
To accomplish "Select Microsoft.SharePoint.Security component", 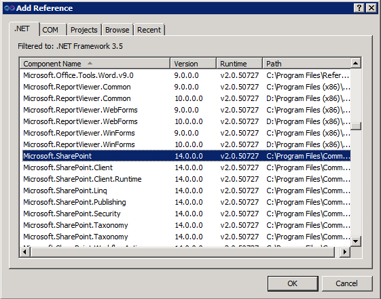I will (x=185, y=214).
